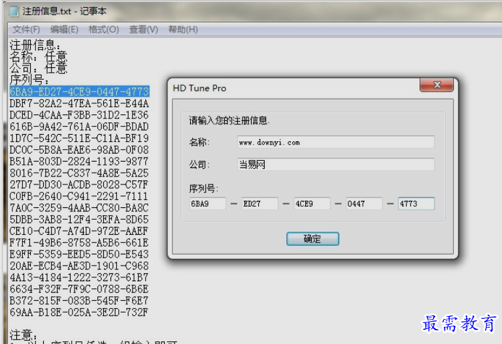
Task: Click the 名称 field with www.downyi.com
Action: (335, 142)
